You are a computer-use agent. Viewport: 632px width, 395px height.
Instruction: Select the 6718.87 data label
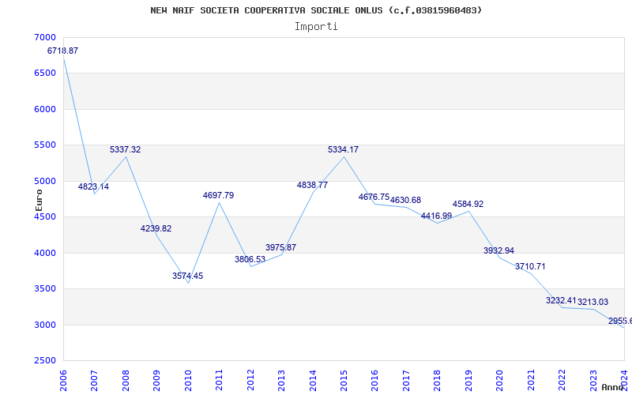(63, 51)
